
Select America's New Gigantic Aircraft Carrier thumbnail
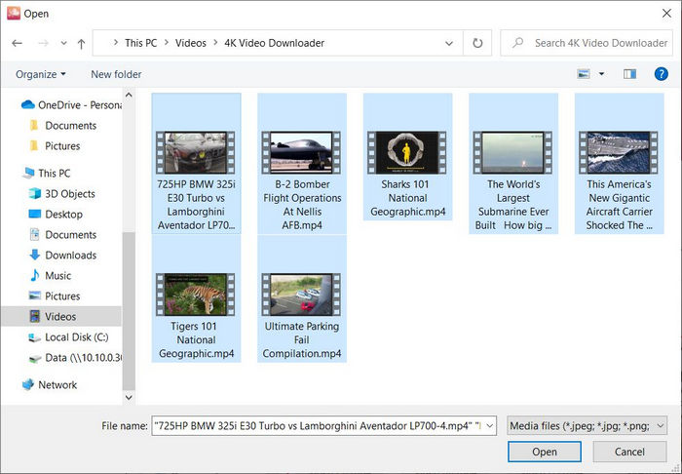click(619, 152)
